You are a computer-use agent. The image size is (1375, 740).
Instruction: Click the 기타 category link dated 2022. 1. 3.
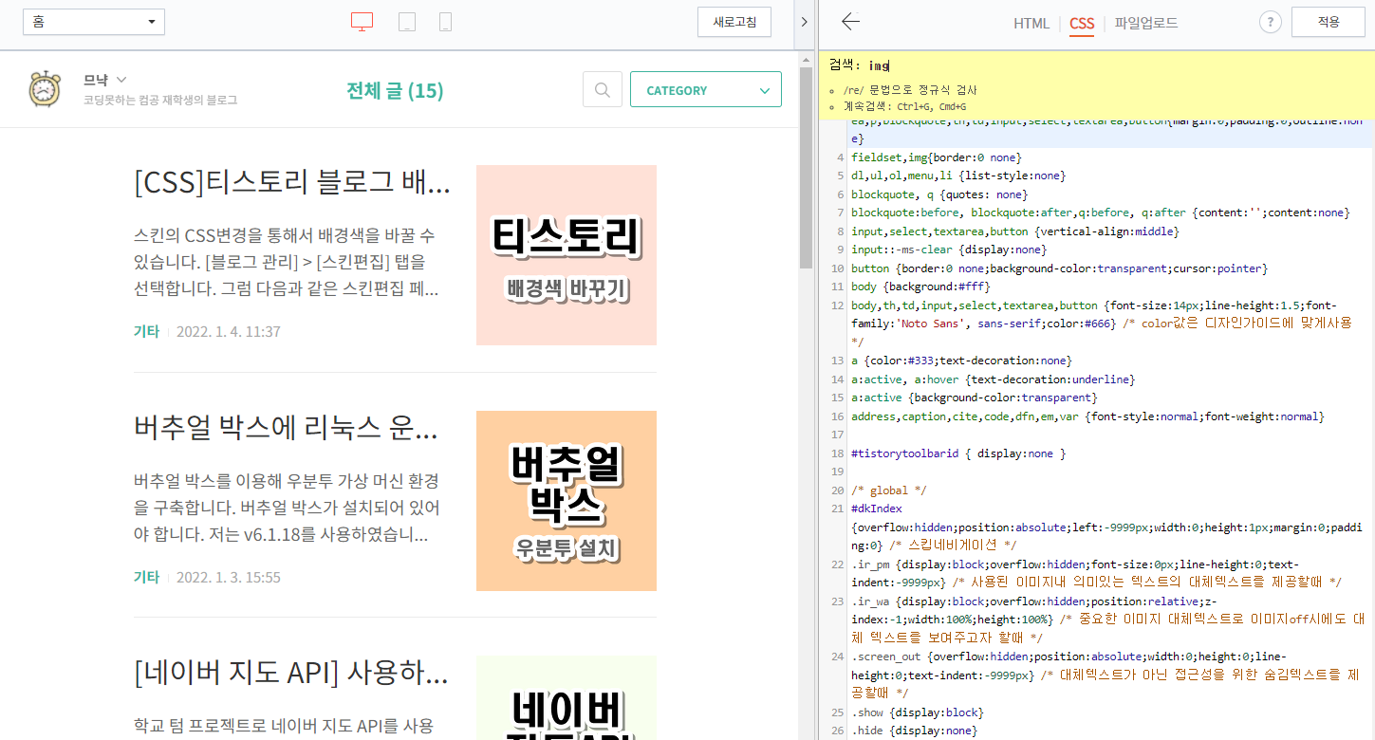point(146,577)
